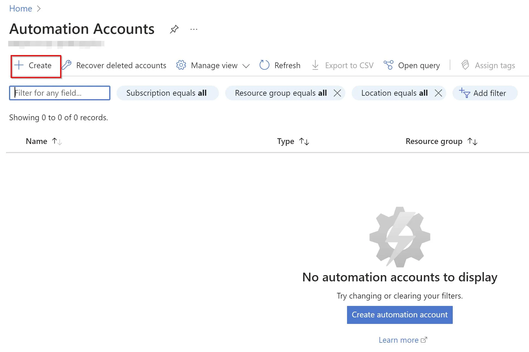This screenshot has height=352, width=529.
Task: Click the Create plus icon
Action: pos(19,65)
